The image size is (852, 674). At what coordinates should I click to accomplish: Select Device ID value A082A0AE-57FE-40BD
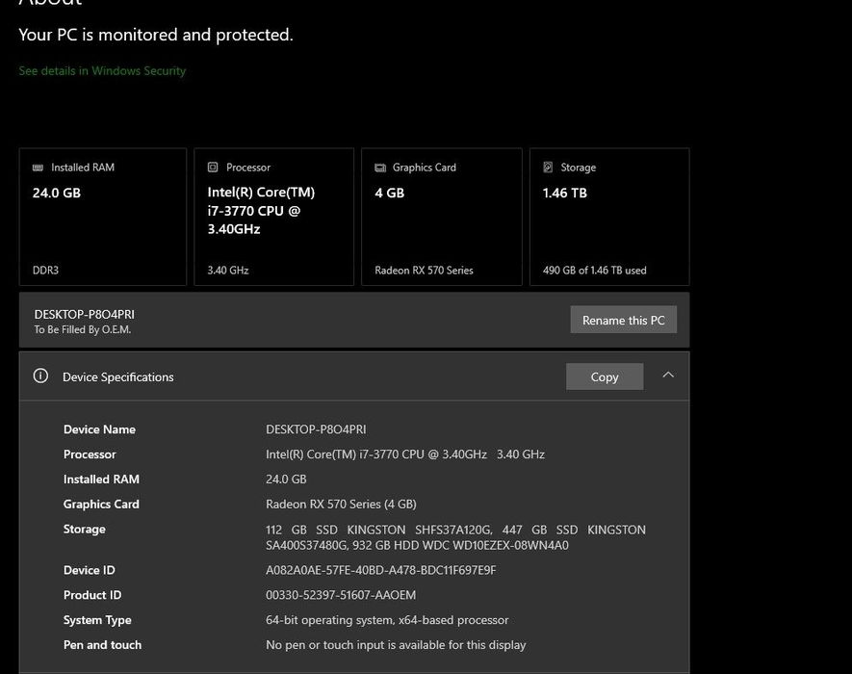pos(380,570)
